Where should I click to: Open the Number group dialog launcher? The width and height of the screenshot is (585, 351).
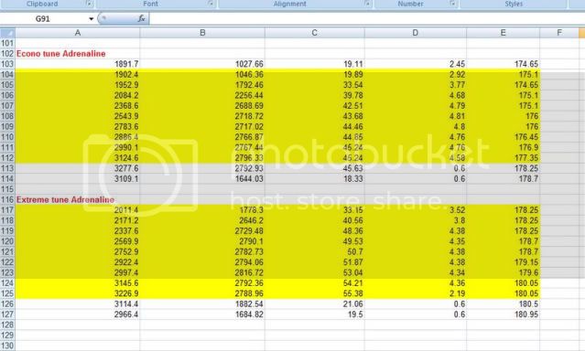click(453, 4)
